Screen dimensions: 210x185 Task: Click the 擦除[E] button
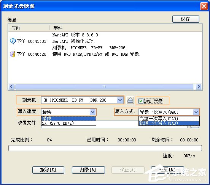(x=48, y=170)
